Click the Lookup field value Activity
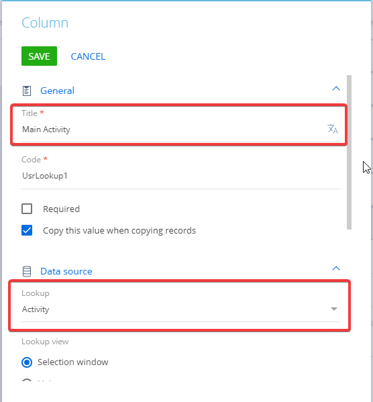 click(x=36, y=309)
